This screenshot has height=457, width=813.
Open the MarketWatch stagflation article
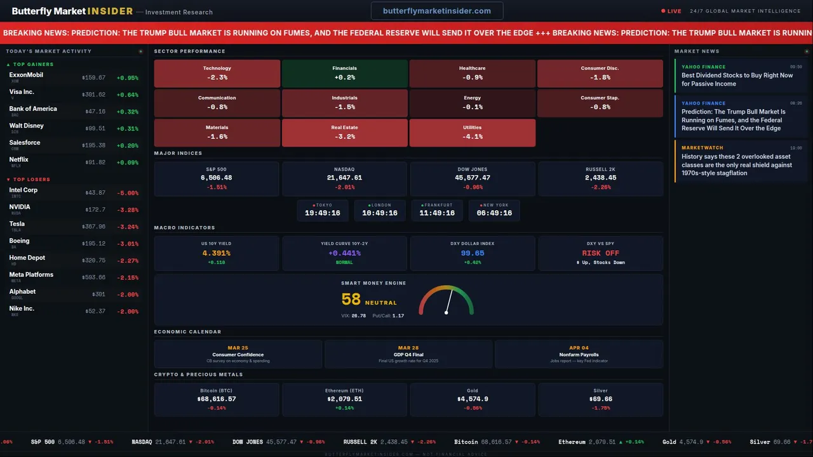point(740,161)
